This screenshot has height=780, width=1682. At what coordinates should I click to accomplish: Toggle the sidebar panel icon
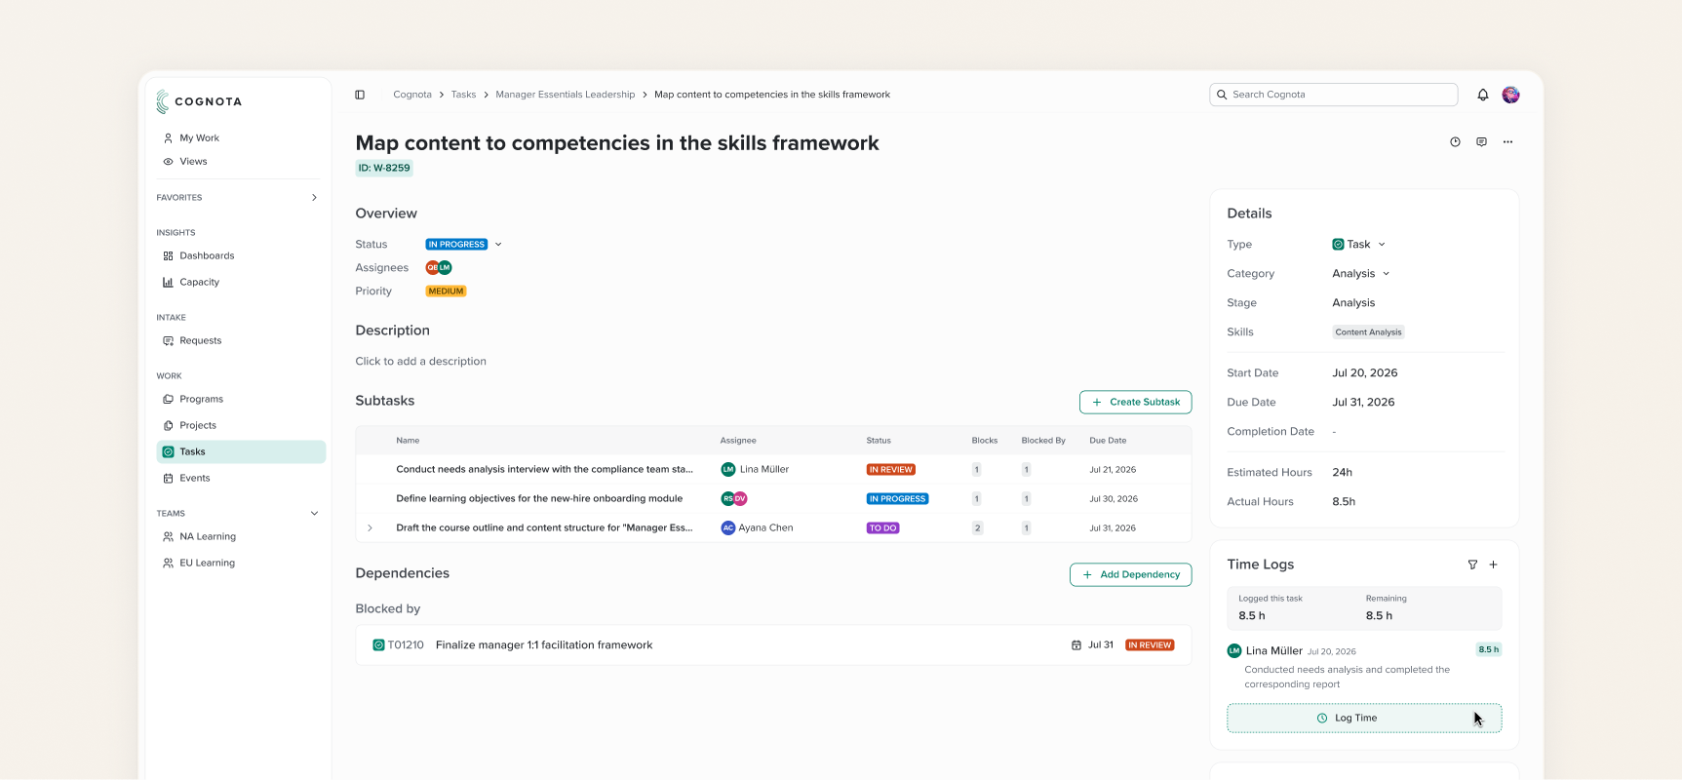(360, 95)
